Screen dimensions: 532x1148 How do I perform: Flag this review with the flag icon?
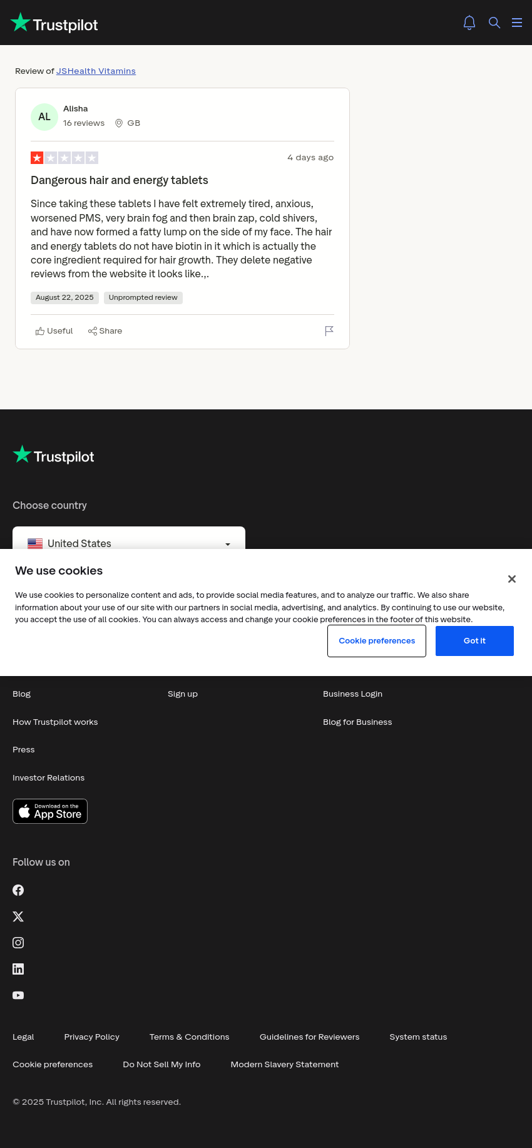pos(329,331)
